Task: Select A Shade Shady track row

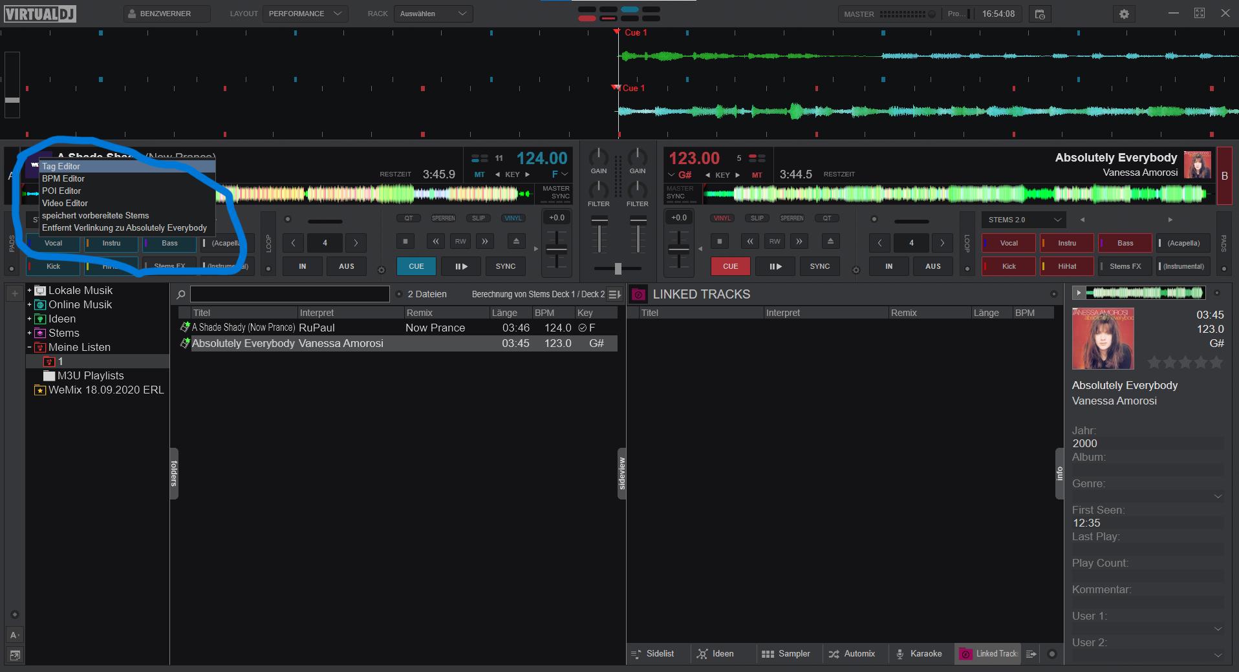Action: pos(398,328)
